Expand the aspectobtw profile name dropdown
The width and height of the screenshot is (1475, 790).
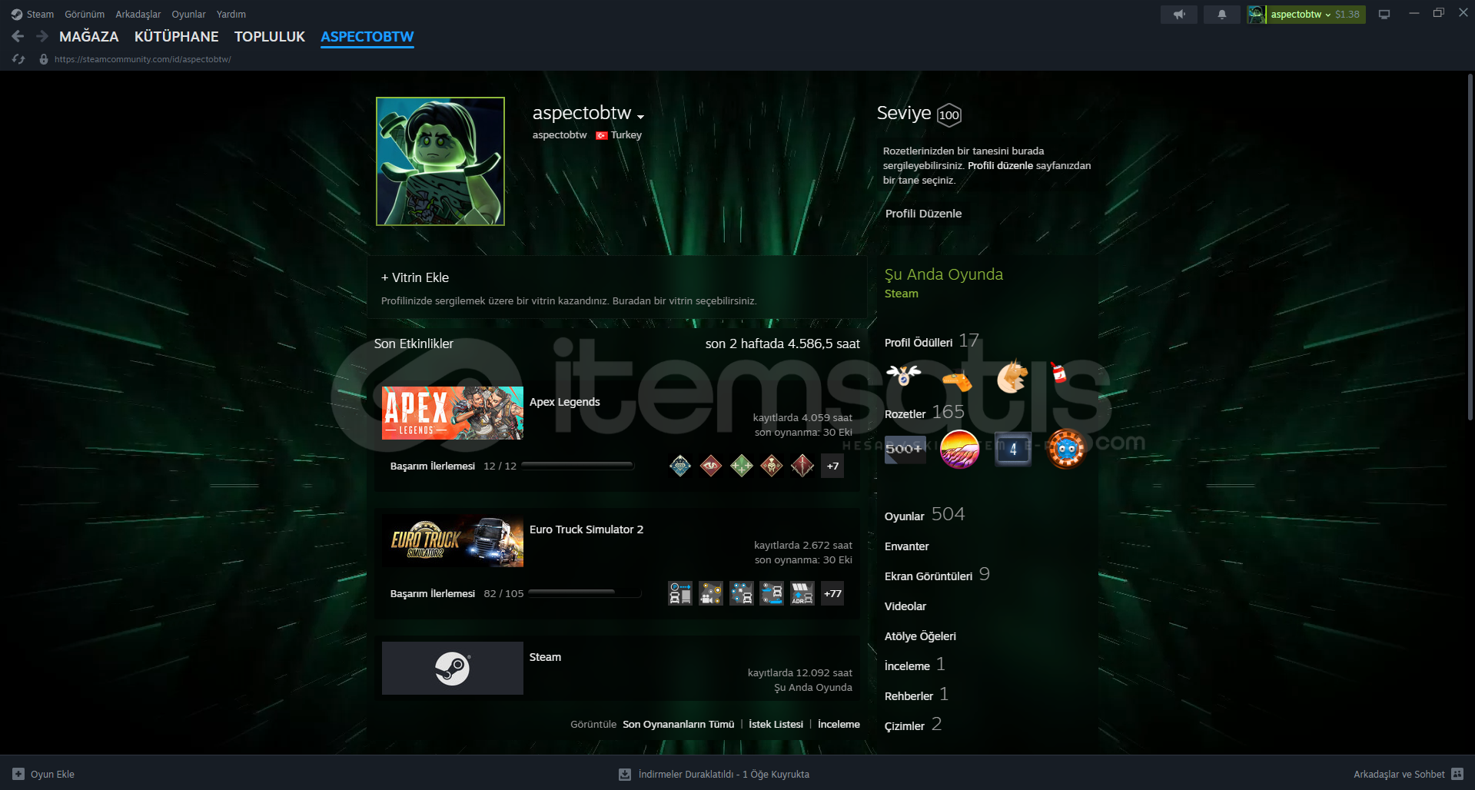[640, 117]
